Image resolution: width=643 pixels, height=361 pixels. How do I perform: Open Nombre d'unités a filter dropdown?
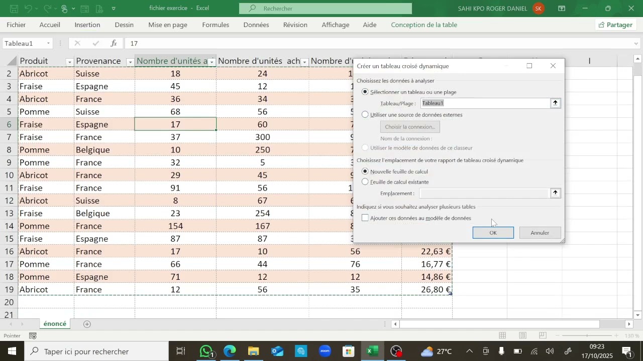212,62
